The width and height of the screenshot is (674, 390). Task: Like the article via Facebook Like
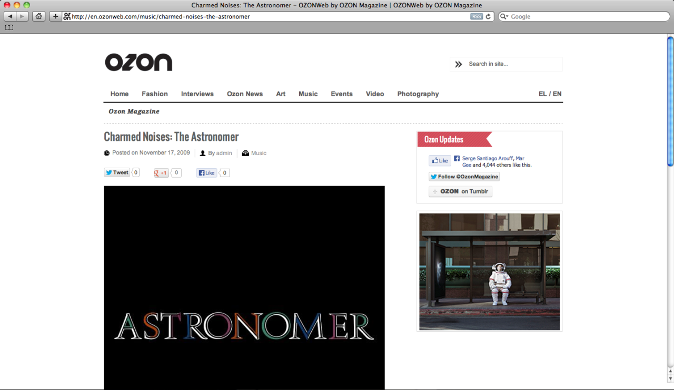tap(206, 172)
